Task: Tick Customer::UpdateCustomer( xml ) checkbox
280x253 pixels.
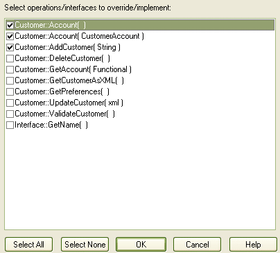Action: (x=10, y=103)
